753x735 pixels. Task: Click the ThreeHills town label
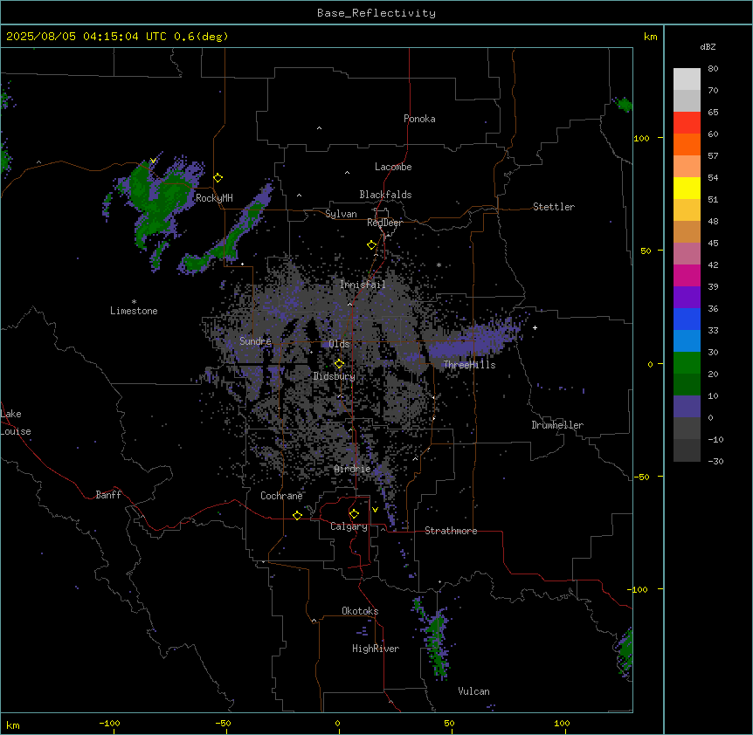pos(469,365)
